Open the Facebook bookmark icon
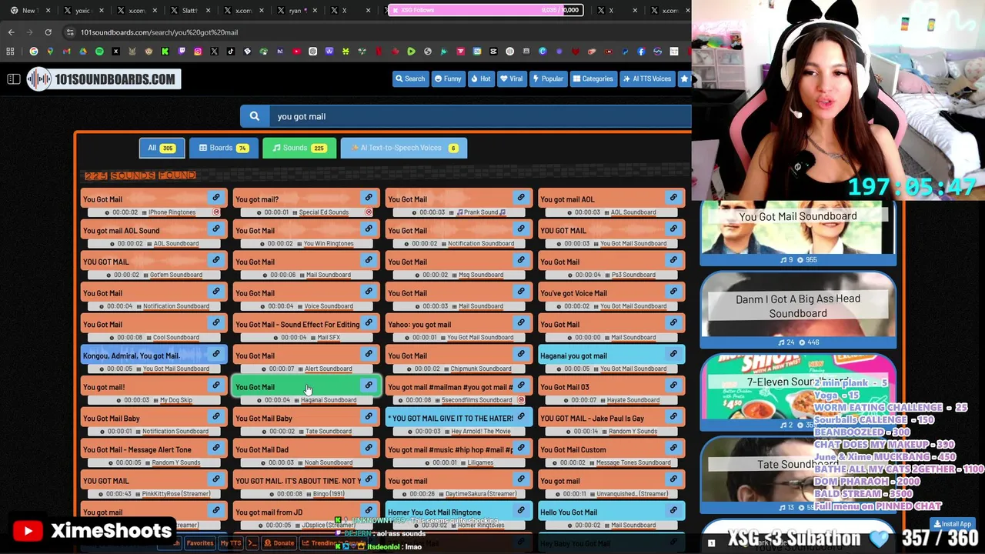Image resolution: width=985 pixels, height=554 pixels. tap(641, 52)
